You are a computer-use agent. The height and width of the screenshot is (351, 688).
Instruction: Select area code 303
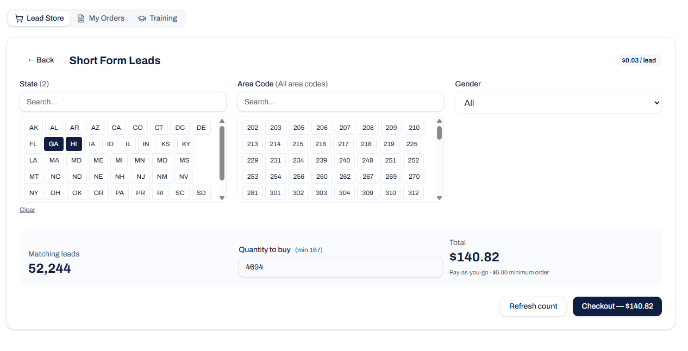(x=321, y=193)
